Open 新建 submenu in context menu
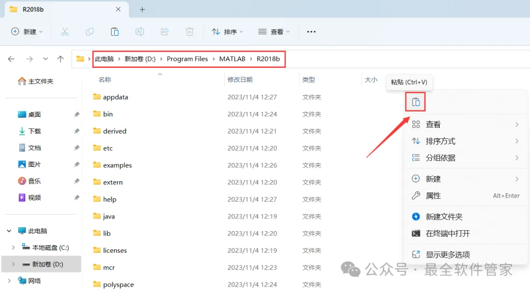The width and height of the screenshot is (530, 291). (465, 179)
